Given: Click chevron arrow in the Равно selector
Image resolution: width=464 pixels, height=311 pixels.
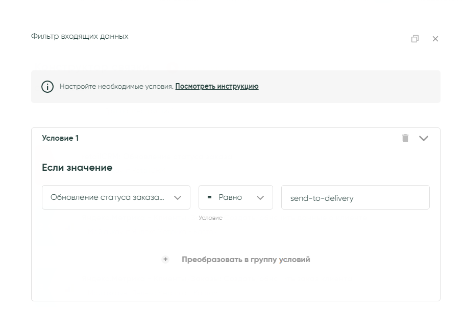Looking at the screenshot, I should pyautogui.click(x=260, y=198).
